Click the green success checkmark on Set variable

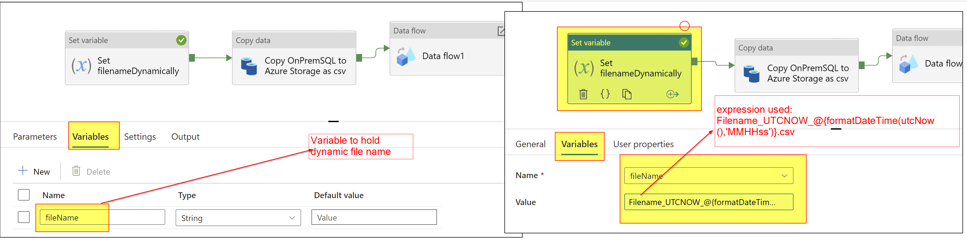pyautogui.click(x=684, y=42)
